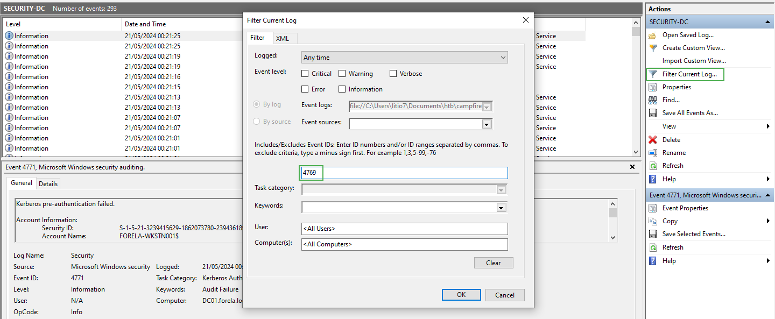Click Cancel in Filter Current Log dialog

click(x=505, y=295)
